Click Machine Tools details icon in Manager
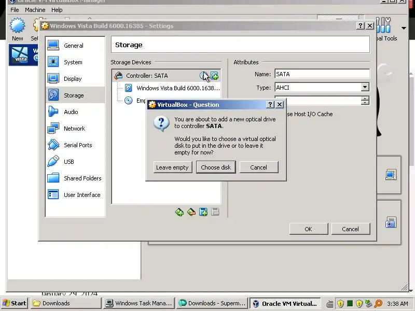415x311 pixels. tap(391, 175)
